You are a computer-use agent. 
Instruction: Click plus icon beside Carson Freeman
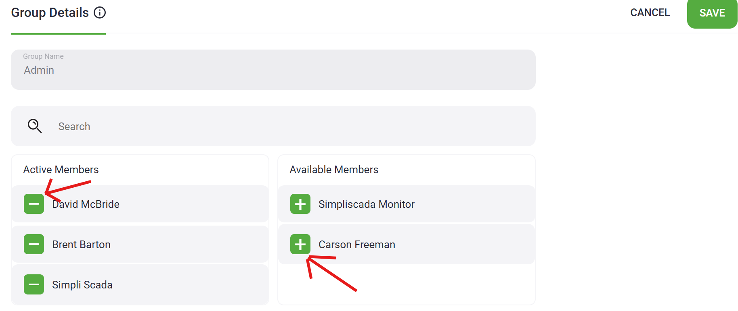click(x=300, y=244)
